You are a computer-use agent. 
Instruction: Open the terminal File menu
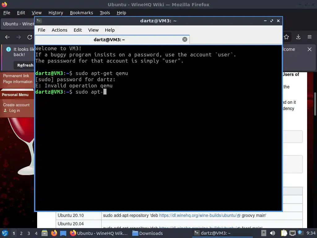(41, 30)
